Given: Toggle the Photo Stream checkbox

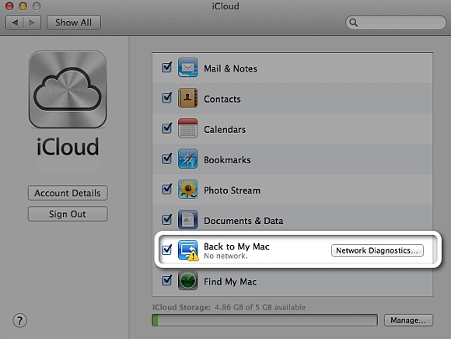Looking at the screenshot, I should [167, 189].
